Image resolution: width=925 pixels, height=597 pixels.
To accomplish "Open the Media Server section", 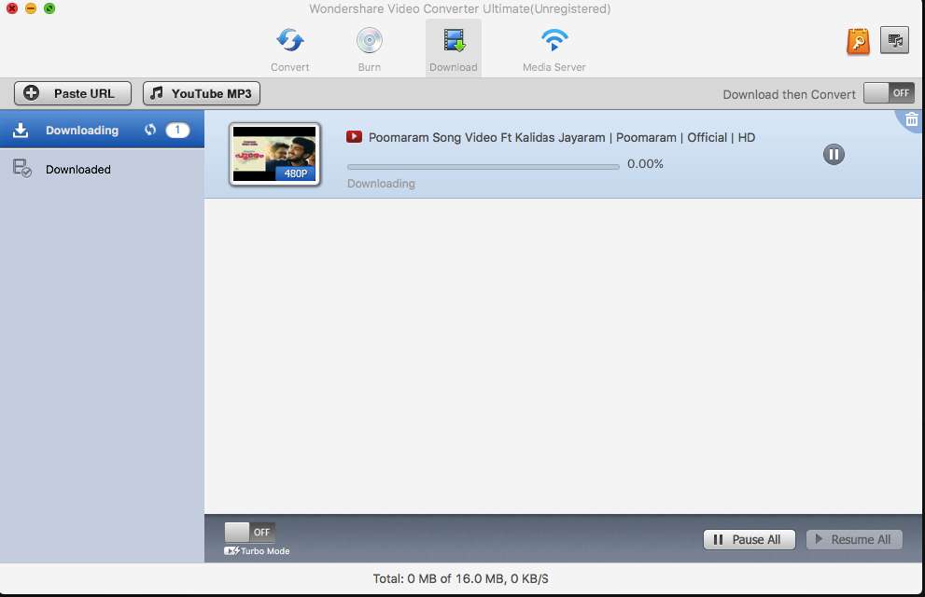I will pyautogui.click(x=554, y=49).
